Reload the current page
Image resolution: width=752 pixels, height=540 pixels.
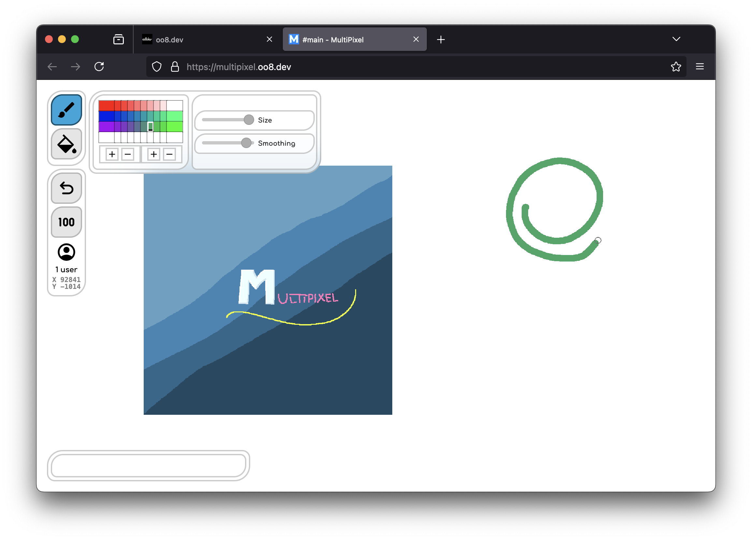click(x=99, y=67)
